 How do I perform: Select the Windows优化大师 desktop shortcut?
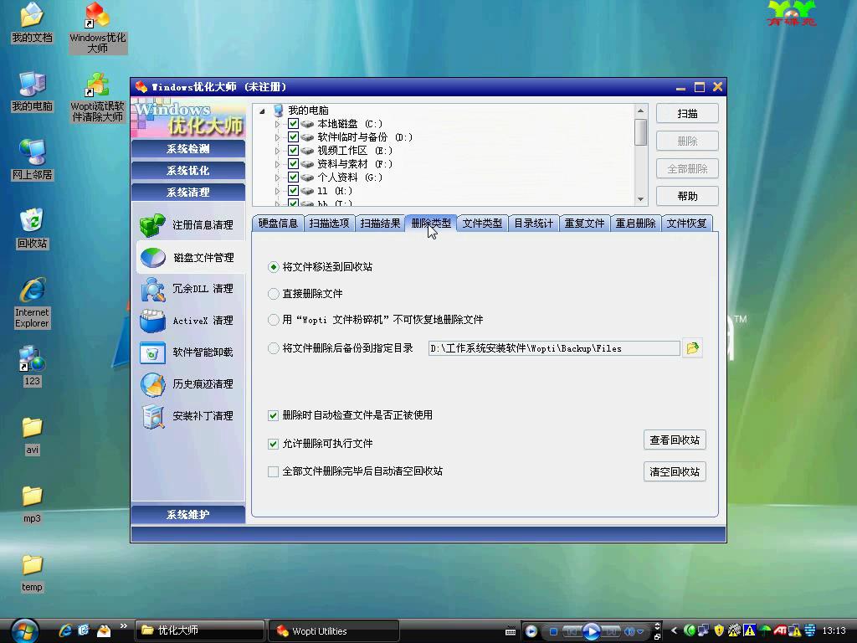(x=98, y=28)
